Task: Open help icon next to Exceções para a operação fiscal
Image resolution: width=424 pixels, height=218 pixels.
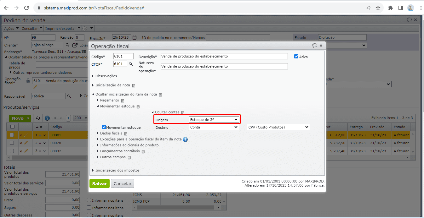Action: (185, 139)
